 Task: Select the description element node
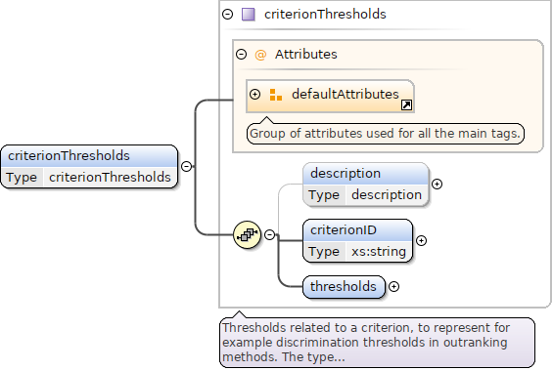point(366,184)
